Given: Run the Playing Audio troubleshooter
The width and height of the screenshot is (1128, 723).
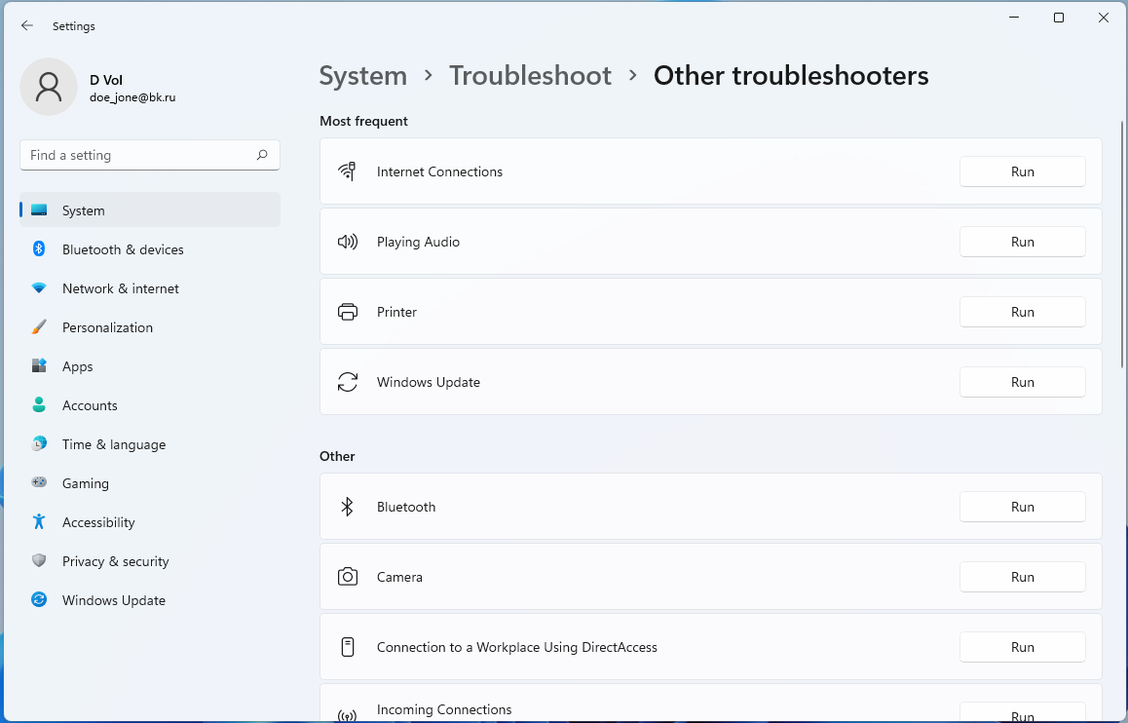Looking at the screenshot, I should click(x=1022, y=242).
